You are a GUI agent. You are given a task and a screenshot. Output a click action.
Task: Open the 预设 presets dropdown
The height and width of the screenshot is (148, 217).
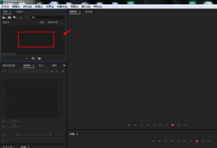coord(28,71)
